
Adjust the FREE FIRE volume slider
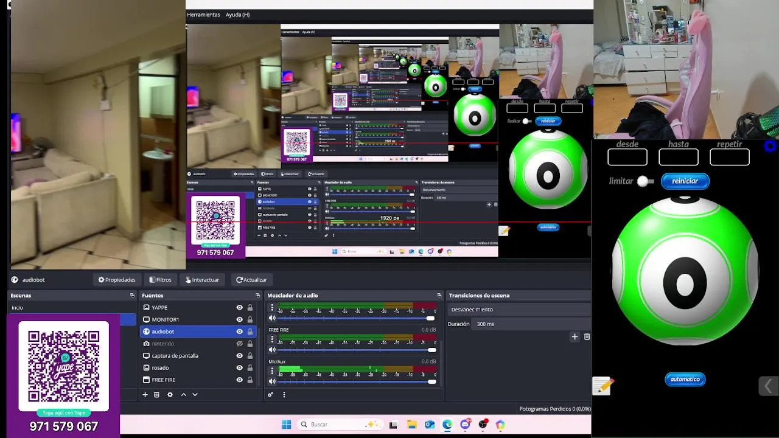tap(357, 350)
